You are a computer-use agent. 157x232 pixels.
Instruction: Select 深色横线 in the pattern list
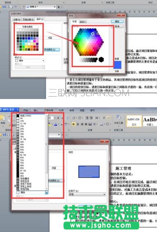(31, 179)
